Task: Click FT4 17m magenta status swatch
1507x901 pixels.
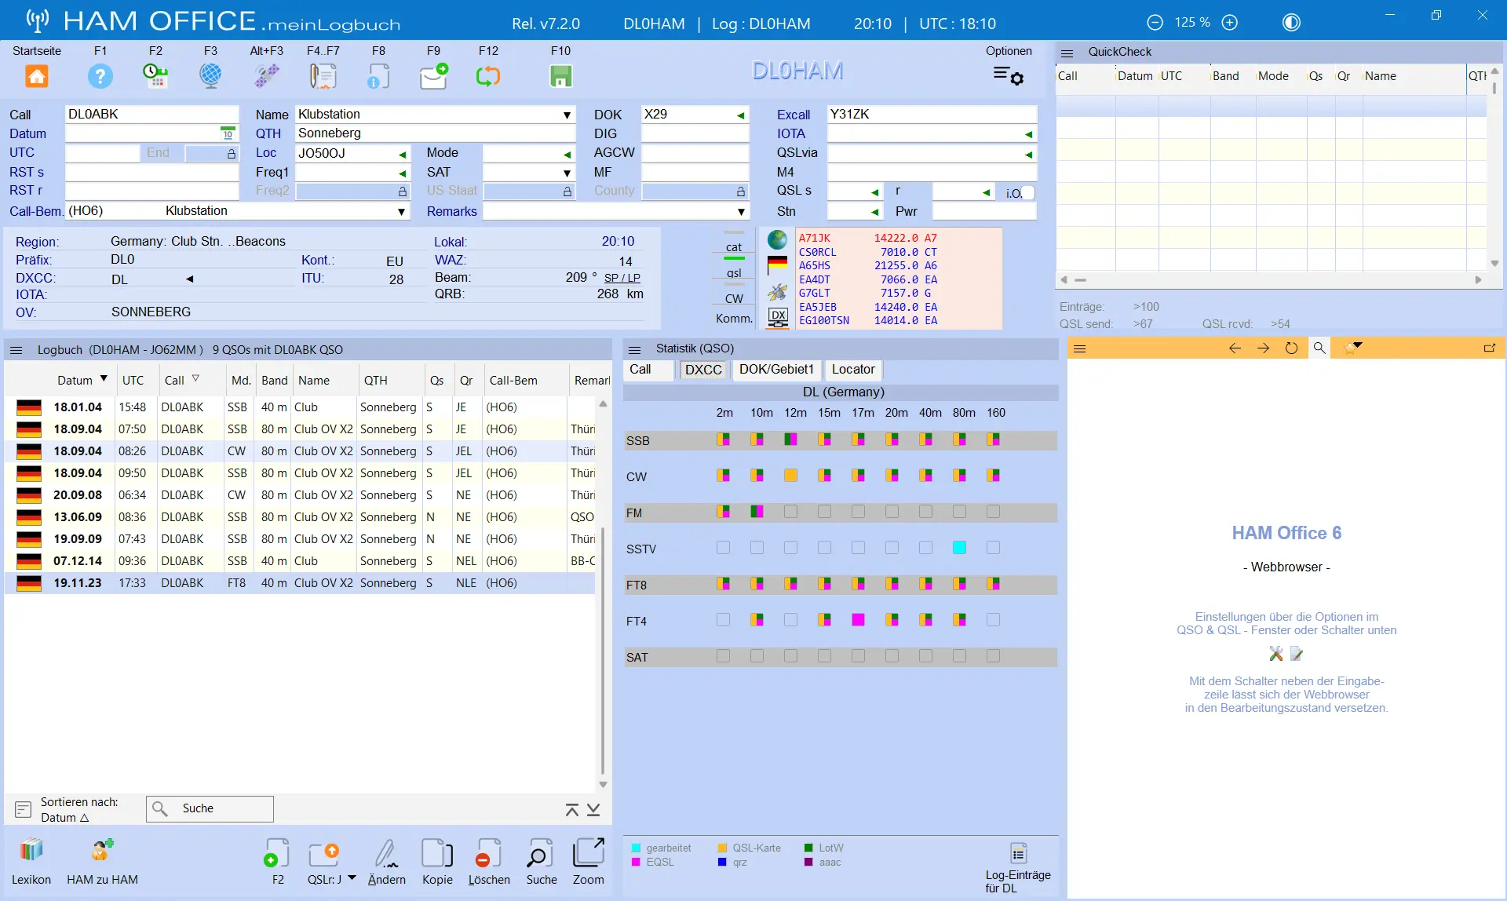Action: pyautogui.click(x=858, y=619)
